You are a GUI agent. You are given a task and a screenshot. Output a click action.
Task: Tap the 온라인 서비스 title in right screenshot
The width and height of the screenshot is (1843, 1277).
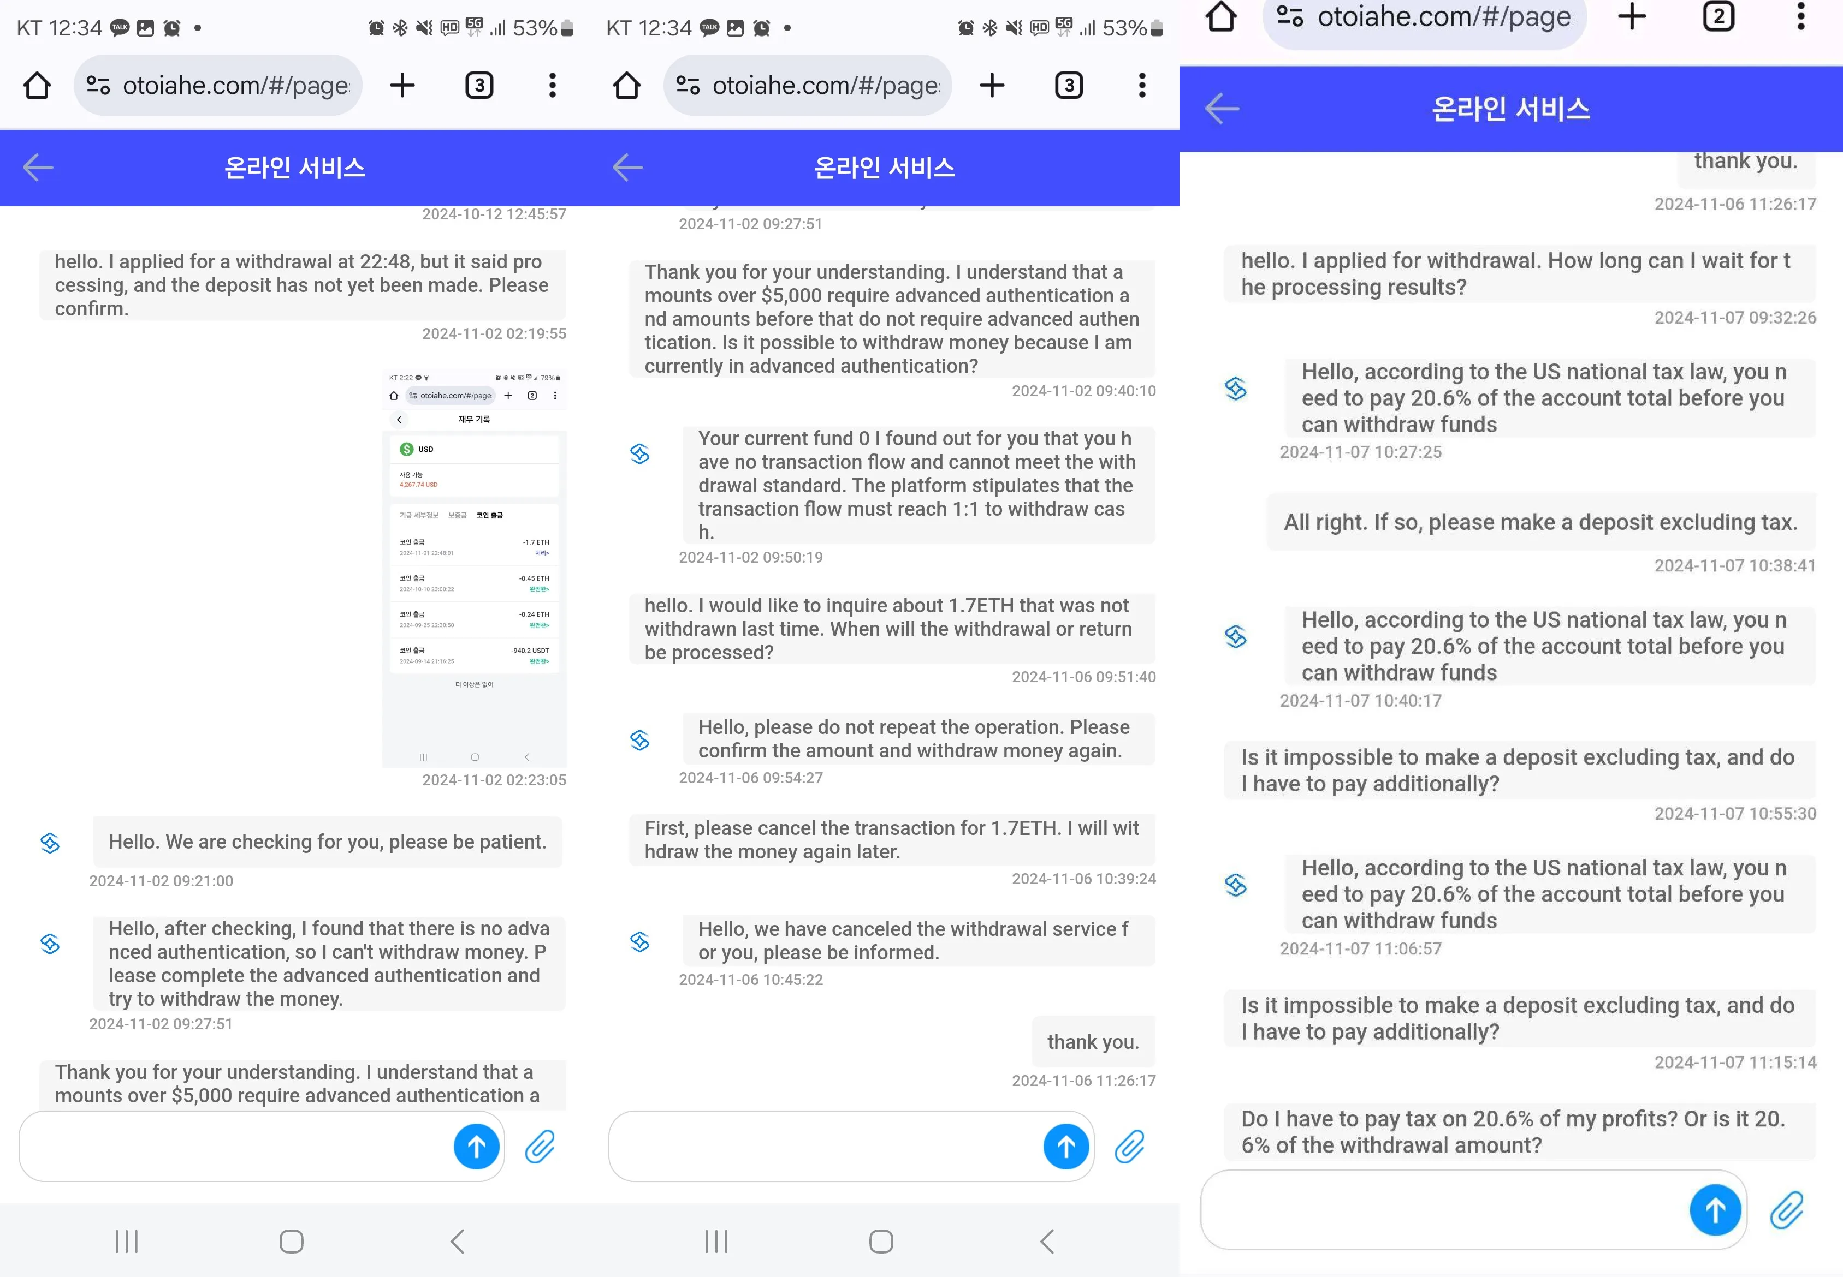point(1511,108)
